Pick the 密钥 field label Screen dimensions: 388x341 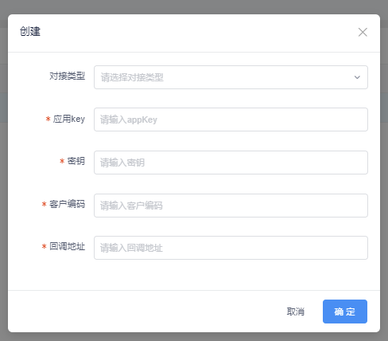(76, 161)
